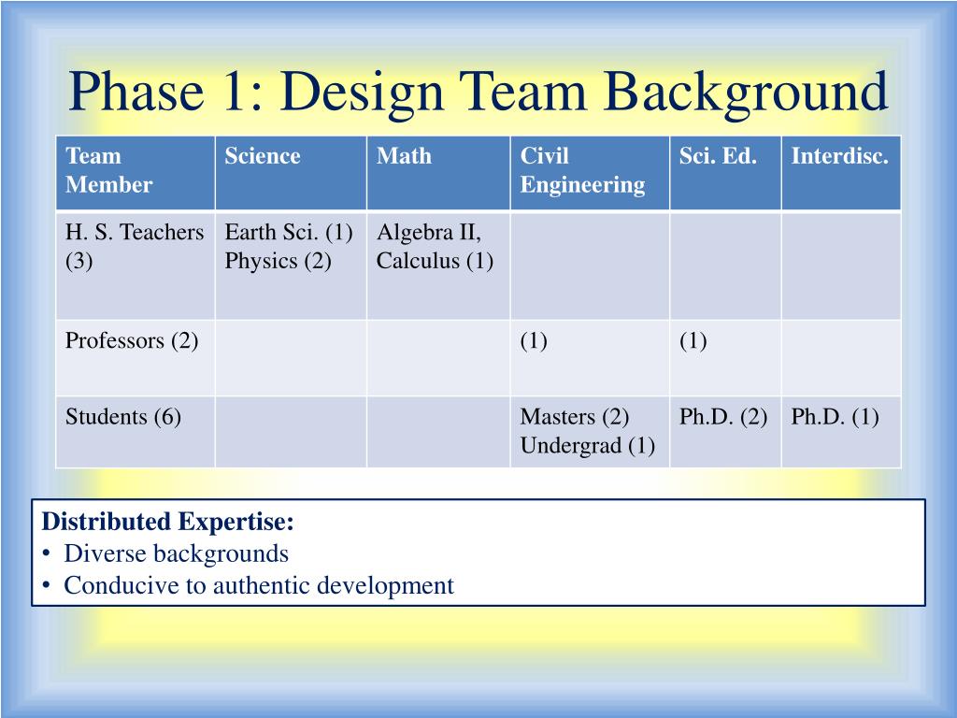Click the 'Ph.D. (2)' Sci. Ed. cell

point(725,432)
